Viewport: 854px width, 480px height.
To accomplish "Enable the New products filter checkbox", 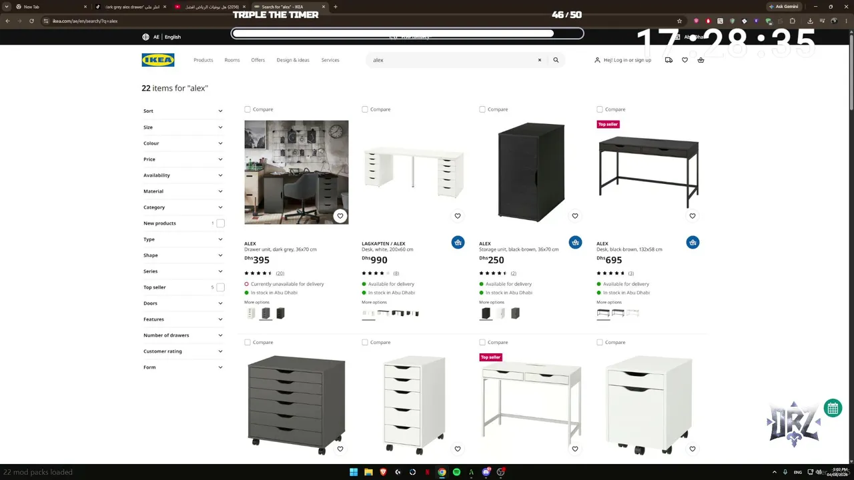I will (220, 223).
